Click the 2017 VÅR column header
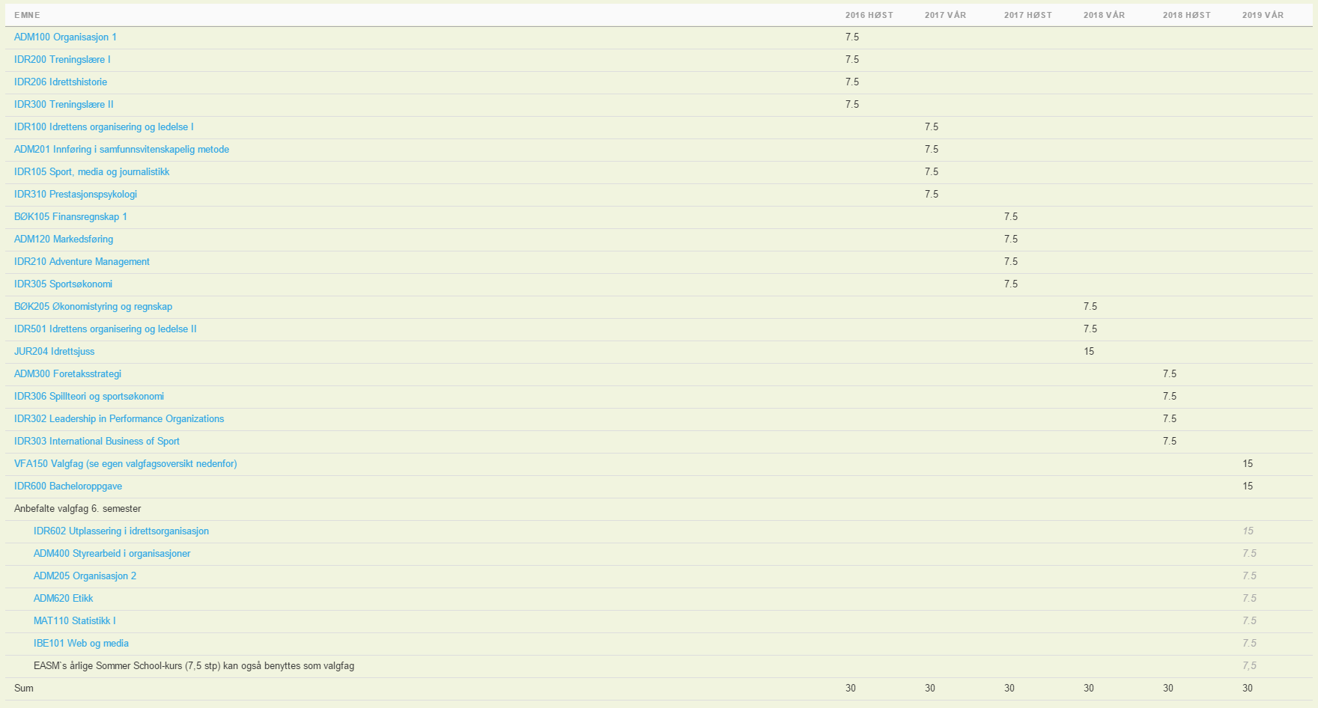Viewport: 1318px width, 708px height. pos(945,15)
